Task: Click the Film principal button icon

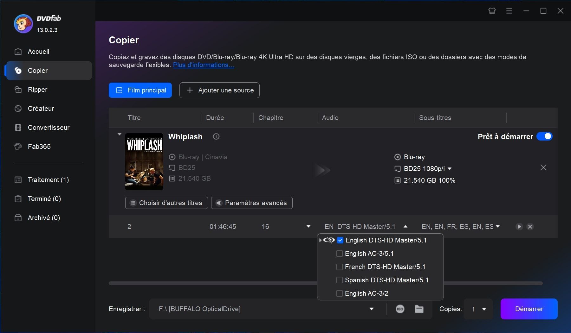Action: (119, 90)
